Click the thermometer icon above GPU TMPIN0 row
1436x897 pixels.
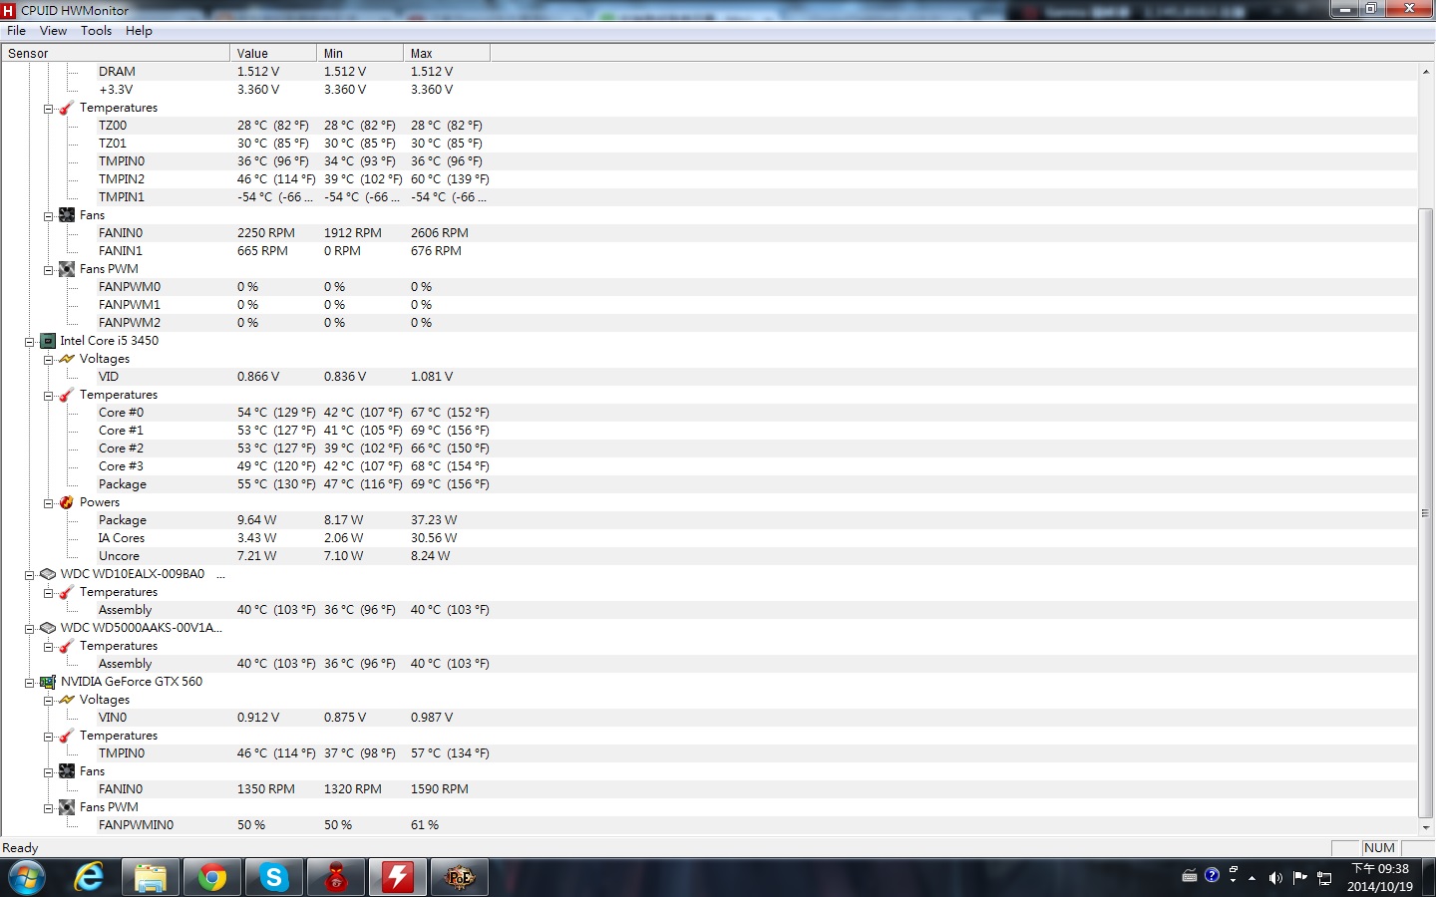click(x=67, y=736)
